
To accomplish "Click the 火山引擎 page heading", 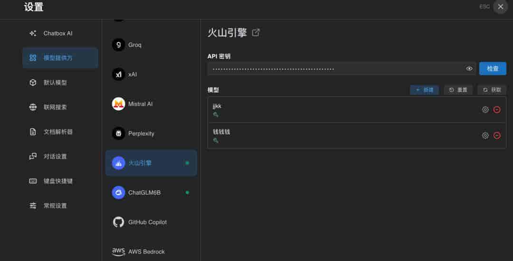I will pos(228,33).
